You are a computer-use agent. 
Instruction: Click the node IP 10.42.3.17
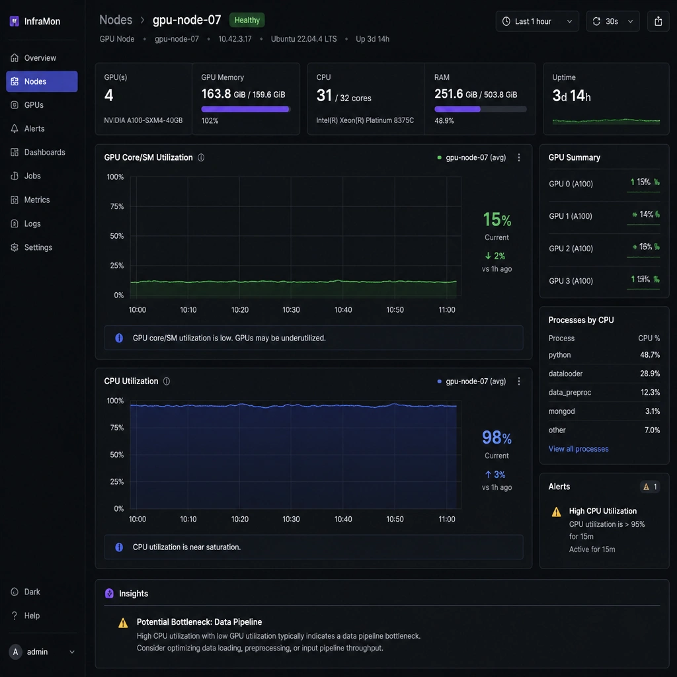coord(235,39)
